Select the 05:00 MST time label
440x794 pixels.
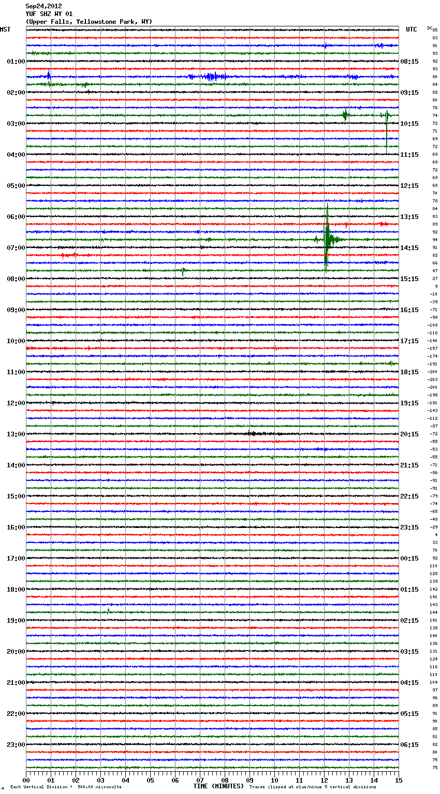[16, 186]
